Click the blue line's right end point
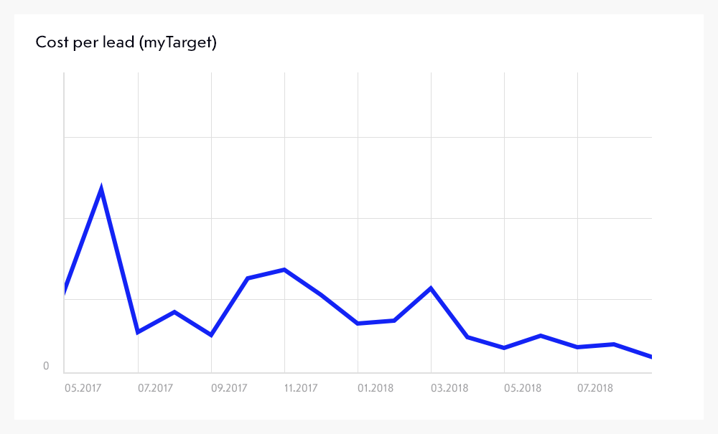 click(650, 357)
